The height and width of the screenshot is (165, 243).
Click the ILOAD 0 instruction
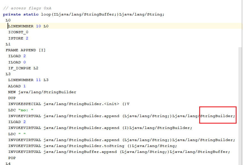point(17,62)
